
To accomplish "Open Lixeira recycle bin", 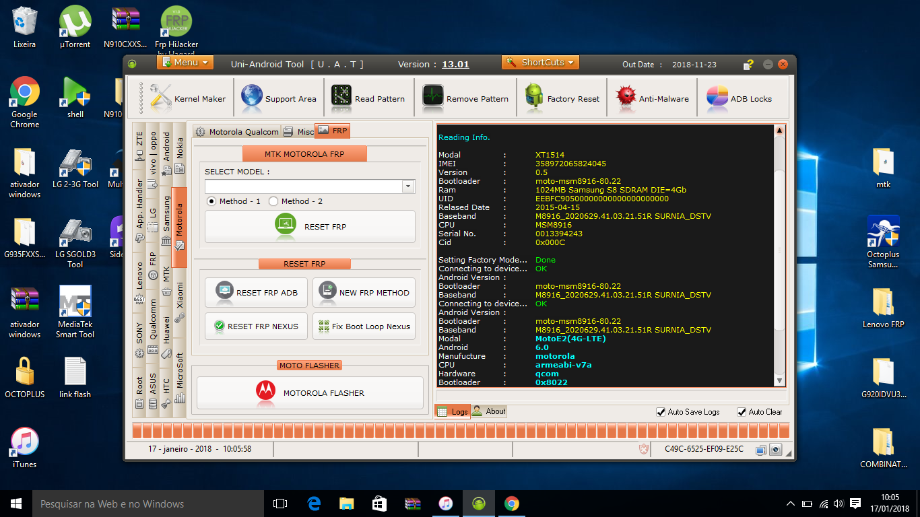I will tap(24, 28).
